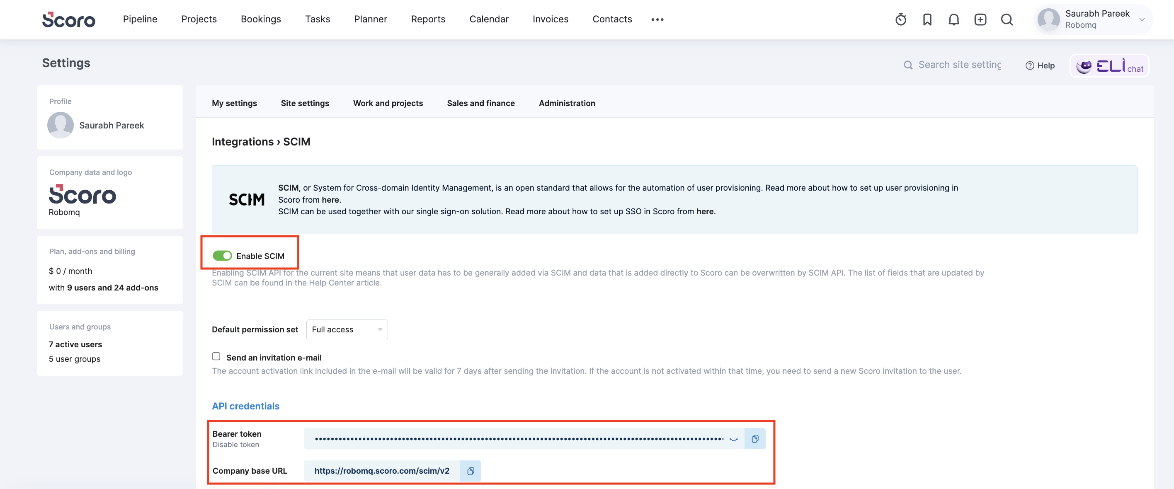Switch to My settings tab
Image resolution: width=1174 pixels, height=489 pixels.
point(234,103)
